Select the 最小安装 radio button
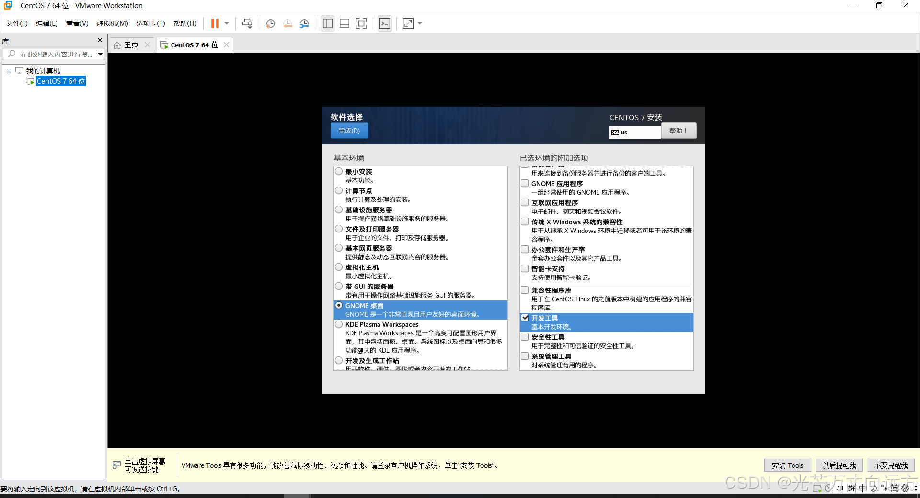920x498 pixels. click(339, 171)
